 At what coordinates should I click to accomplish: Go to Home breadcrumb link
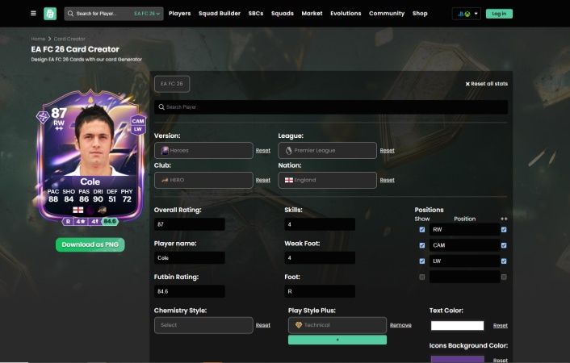tap(38, 39)
